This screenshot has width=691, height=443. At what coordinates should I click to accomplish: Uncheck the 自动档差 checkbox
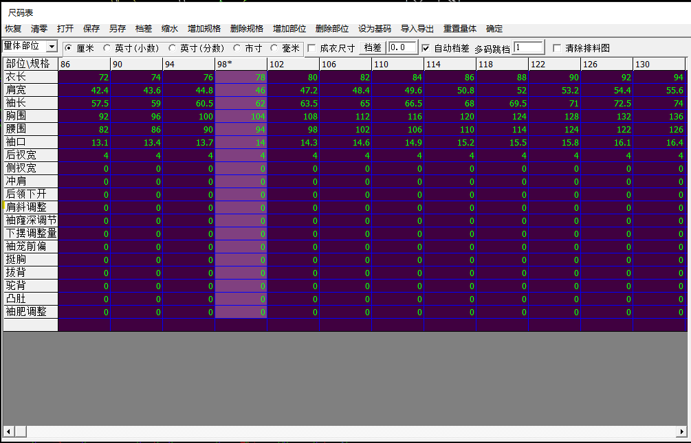click(x=426, y=48)
